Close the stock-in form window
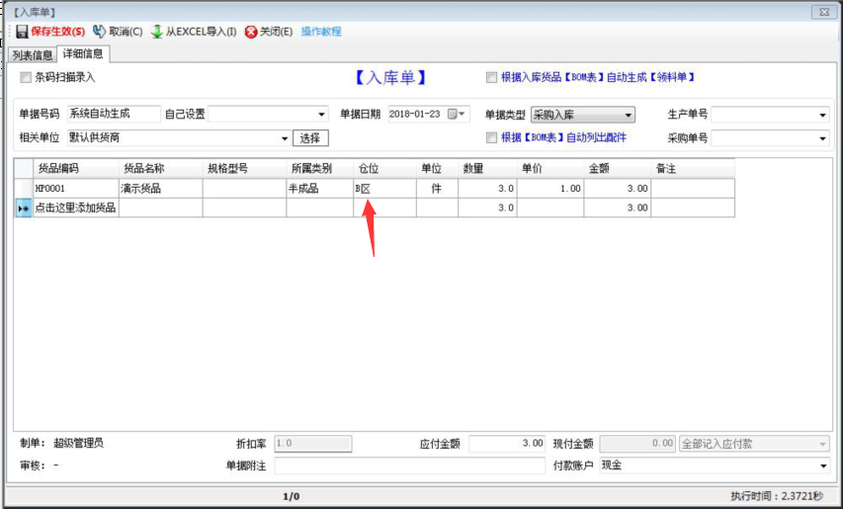Viewport: 843px width, 509px height. click(x=820, y=12)
